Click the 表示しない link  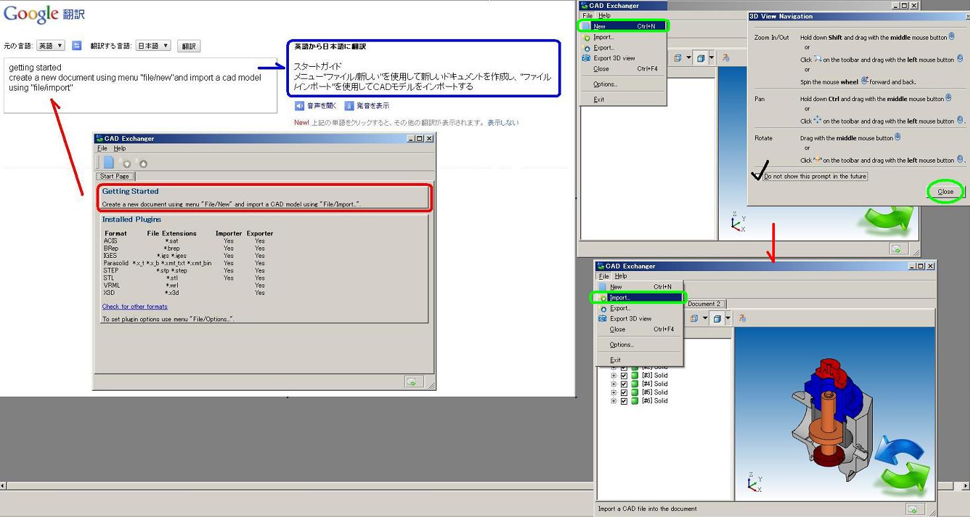tap(503, 123)
